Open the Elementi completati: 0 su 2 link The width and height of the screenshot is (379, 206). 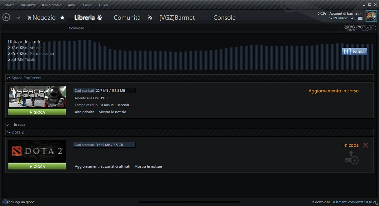coord(355,202)
